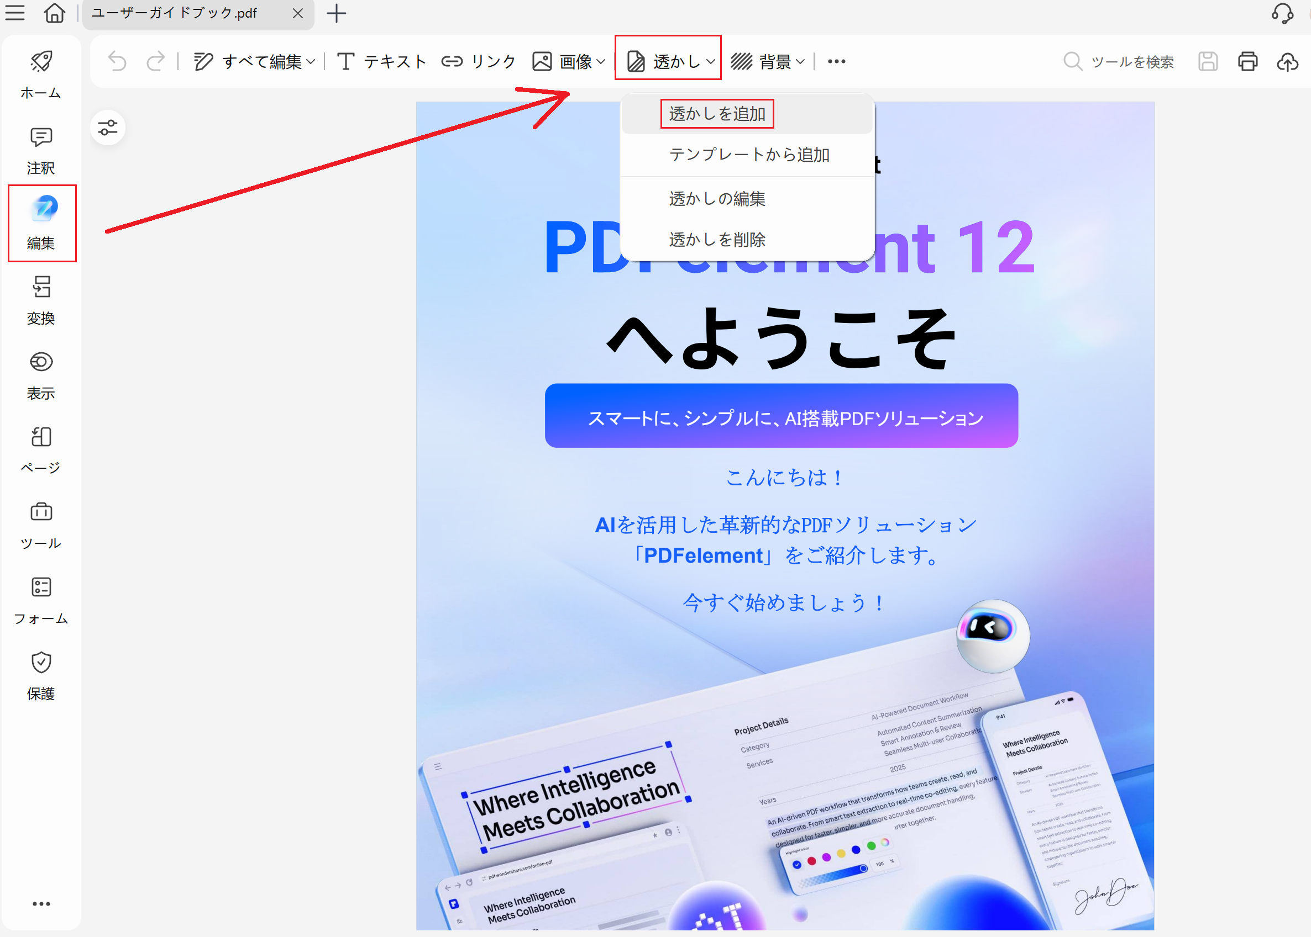Choose 透かしを削除 from menu
The width and height of the screenshot is (1311, 937).
(747, 240)
